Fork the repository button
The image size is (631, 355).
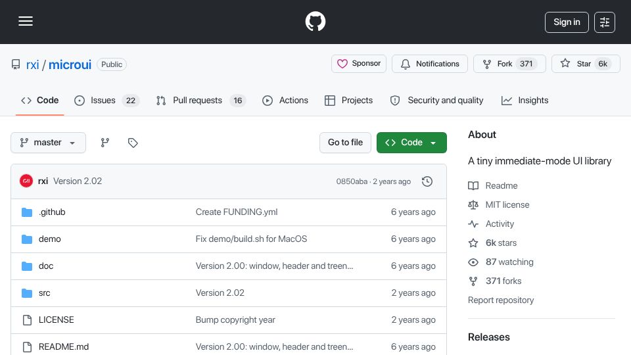pos(509,64)
